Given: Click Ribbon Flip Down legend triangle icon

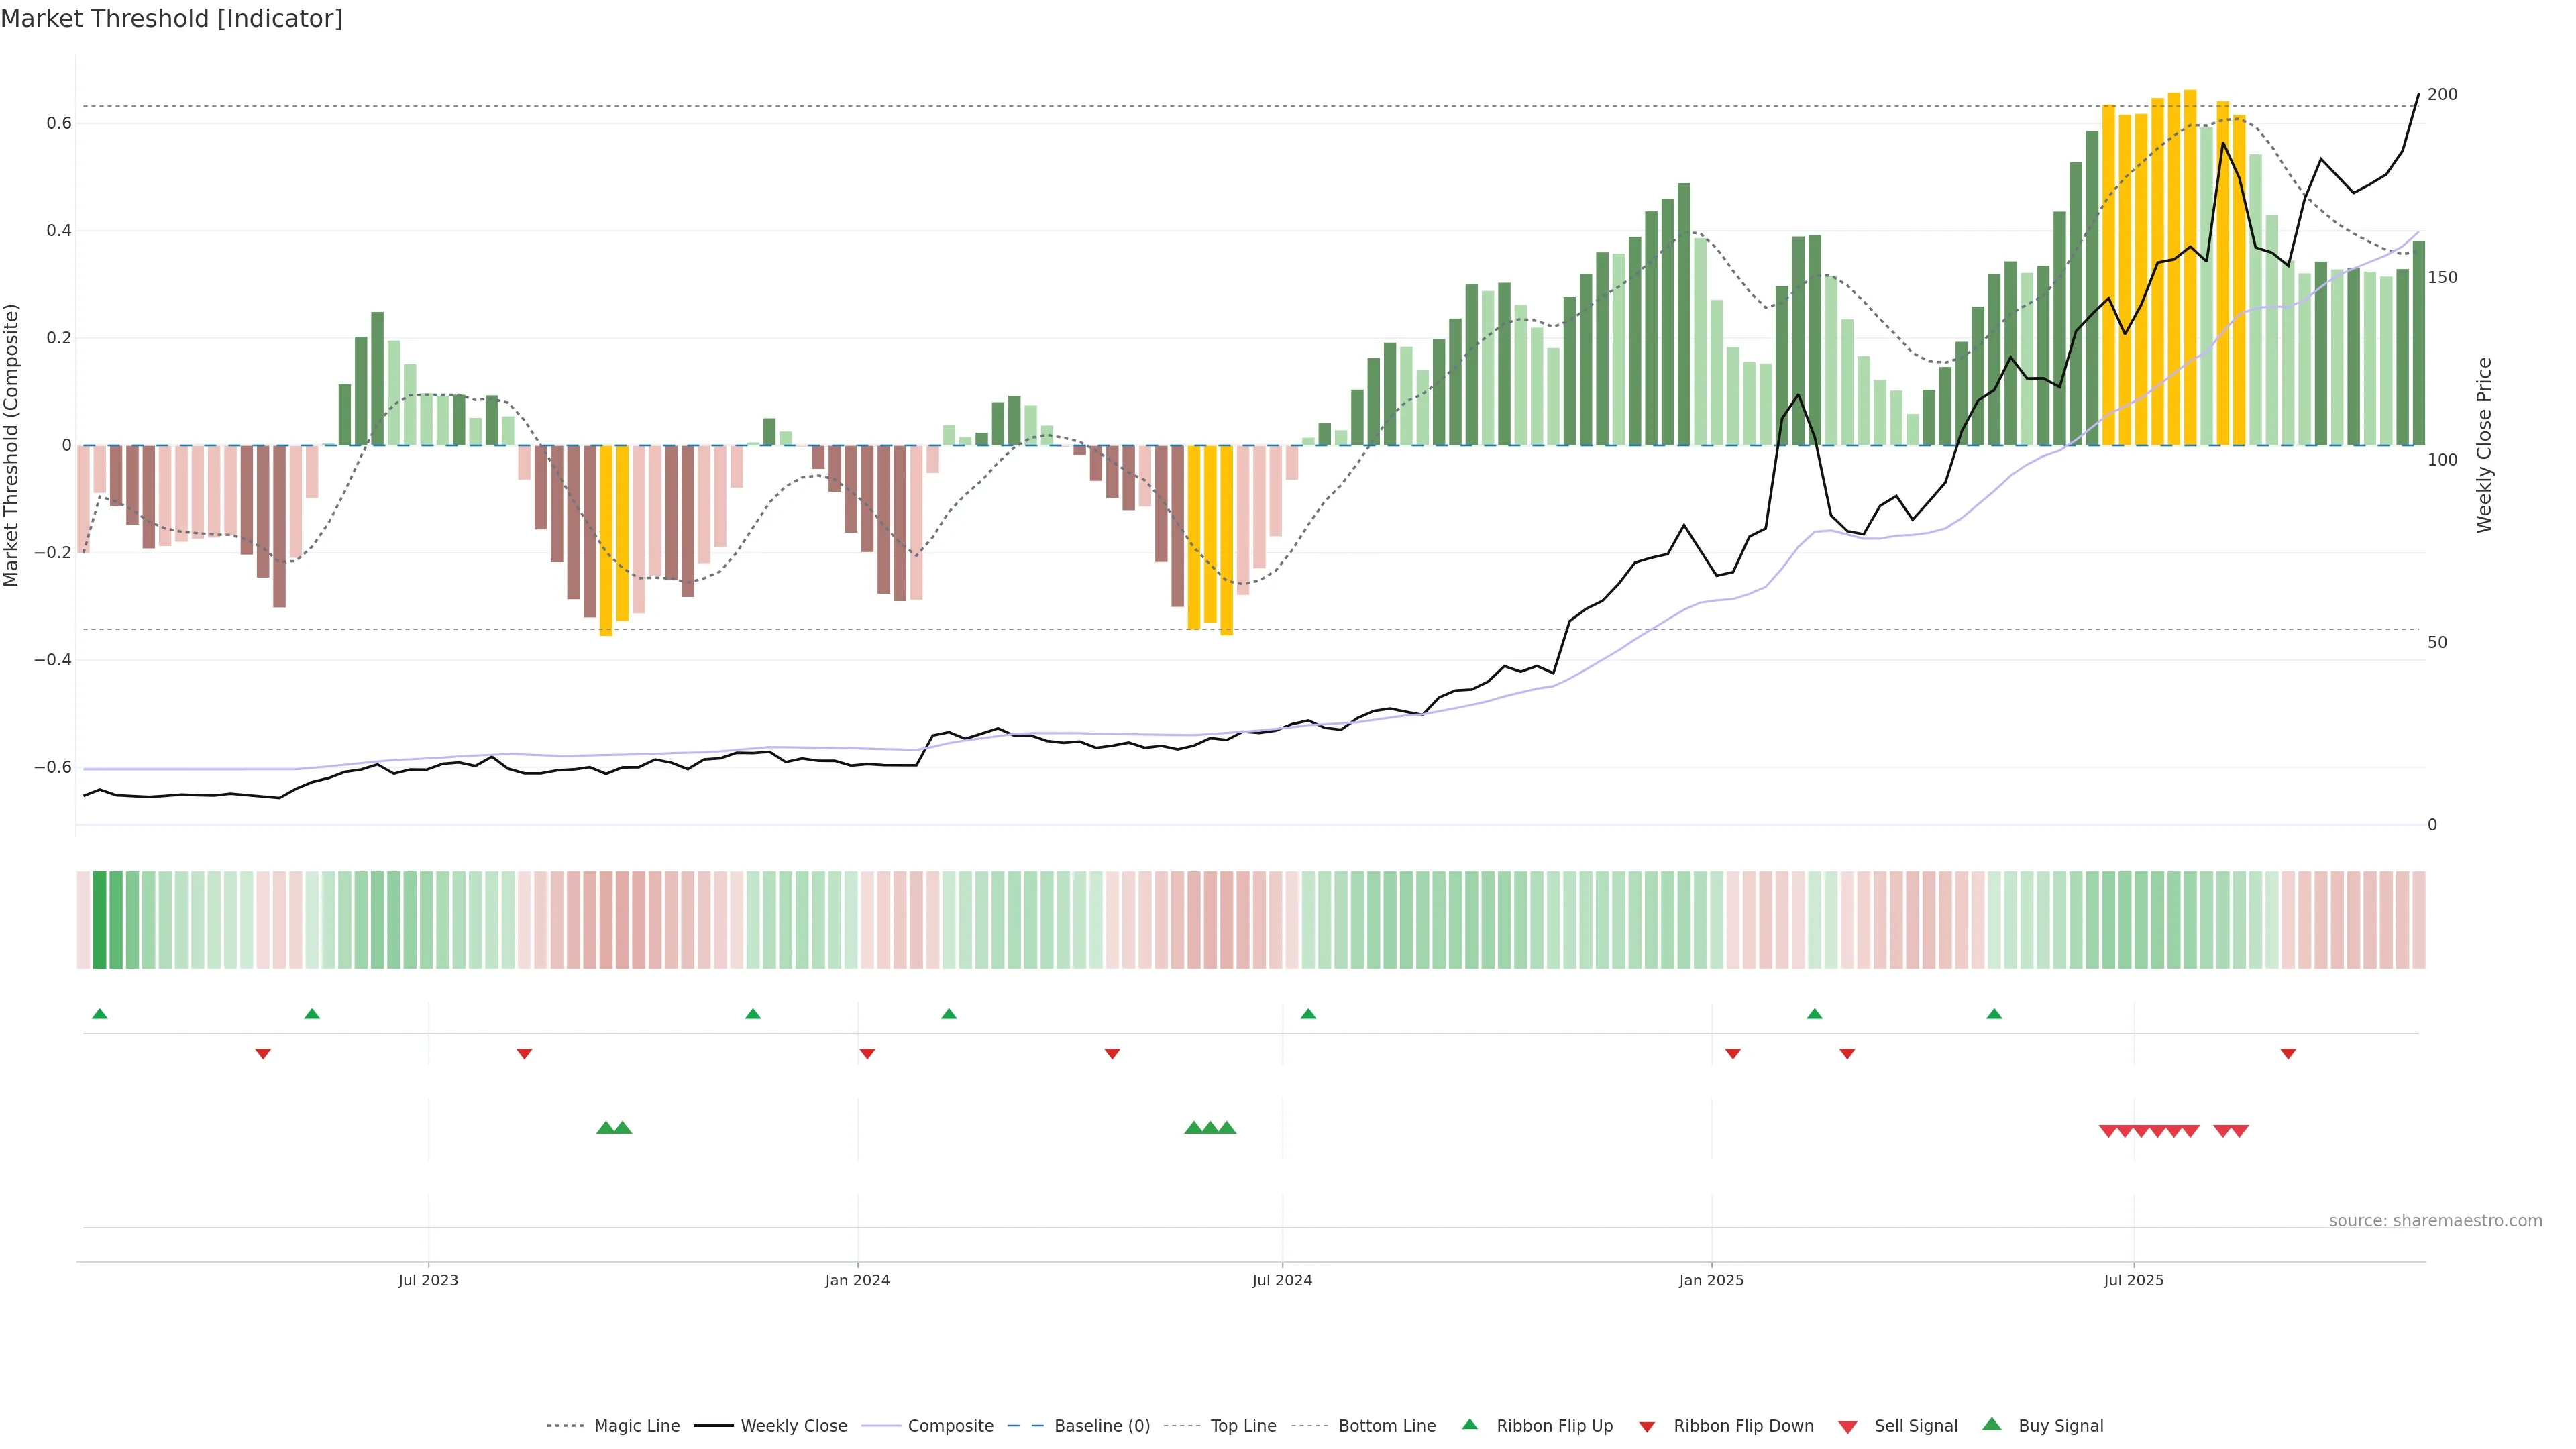Looking at the screenshot, I should 1647,1427.
